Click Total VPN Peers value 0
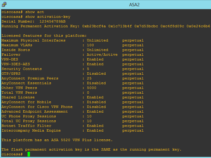Viewport: 211px width, 158px height. coord(88,92)
